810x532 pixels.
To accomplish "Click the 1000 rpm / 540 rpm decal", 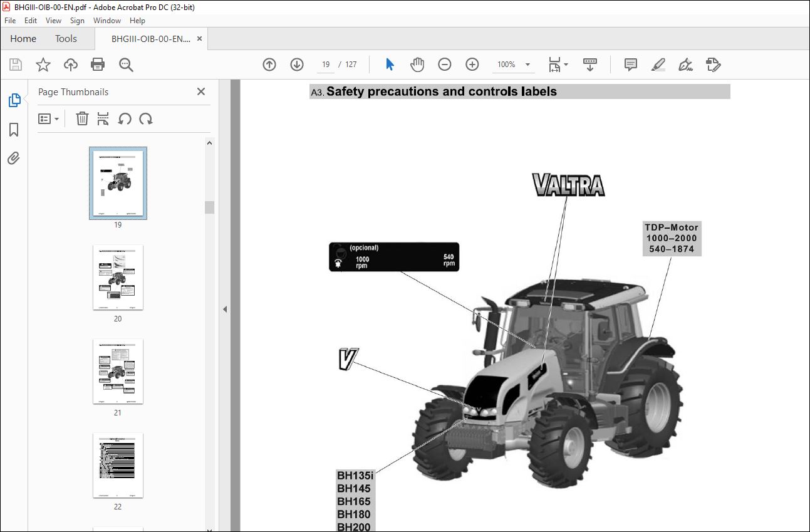I will (x=394, y=257).
